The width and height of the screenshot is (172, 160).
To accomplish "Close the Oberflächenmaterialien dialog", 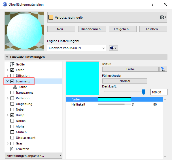I will tap(165, 4).
